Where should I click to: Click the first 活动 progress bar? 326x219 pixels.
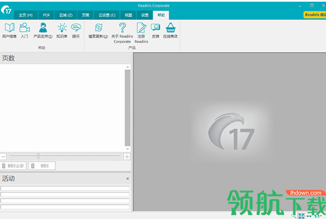pos(65,188)
